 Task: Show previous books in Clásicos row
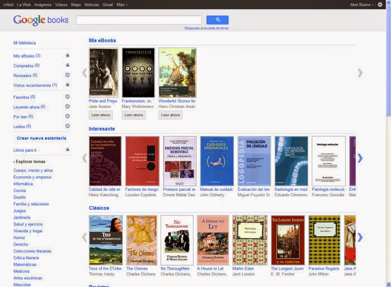[84, 237]
